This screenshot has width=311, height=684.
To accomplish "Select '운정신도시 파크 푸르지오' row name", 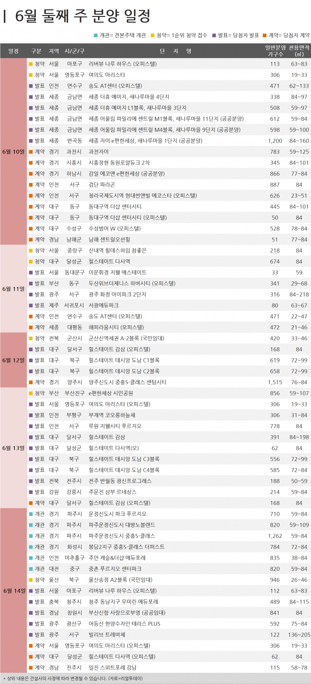I will pos(118,514).
